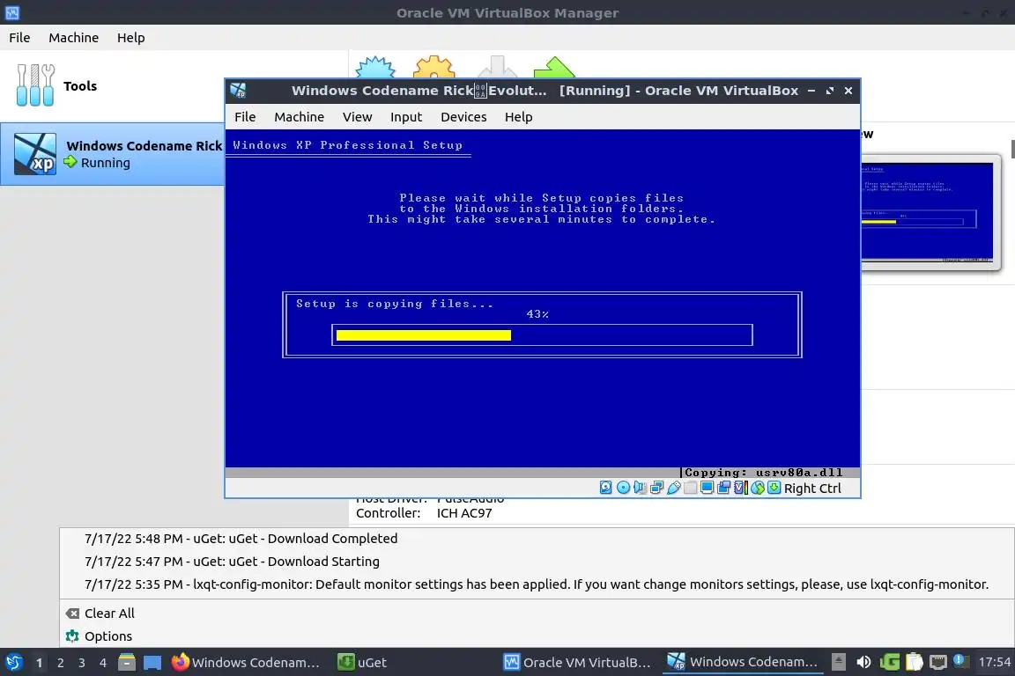Open the clipboard manager tray icon
Viewport: 1015px width, 676px height.
pos(914,662)
